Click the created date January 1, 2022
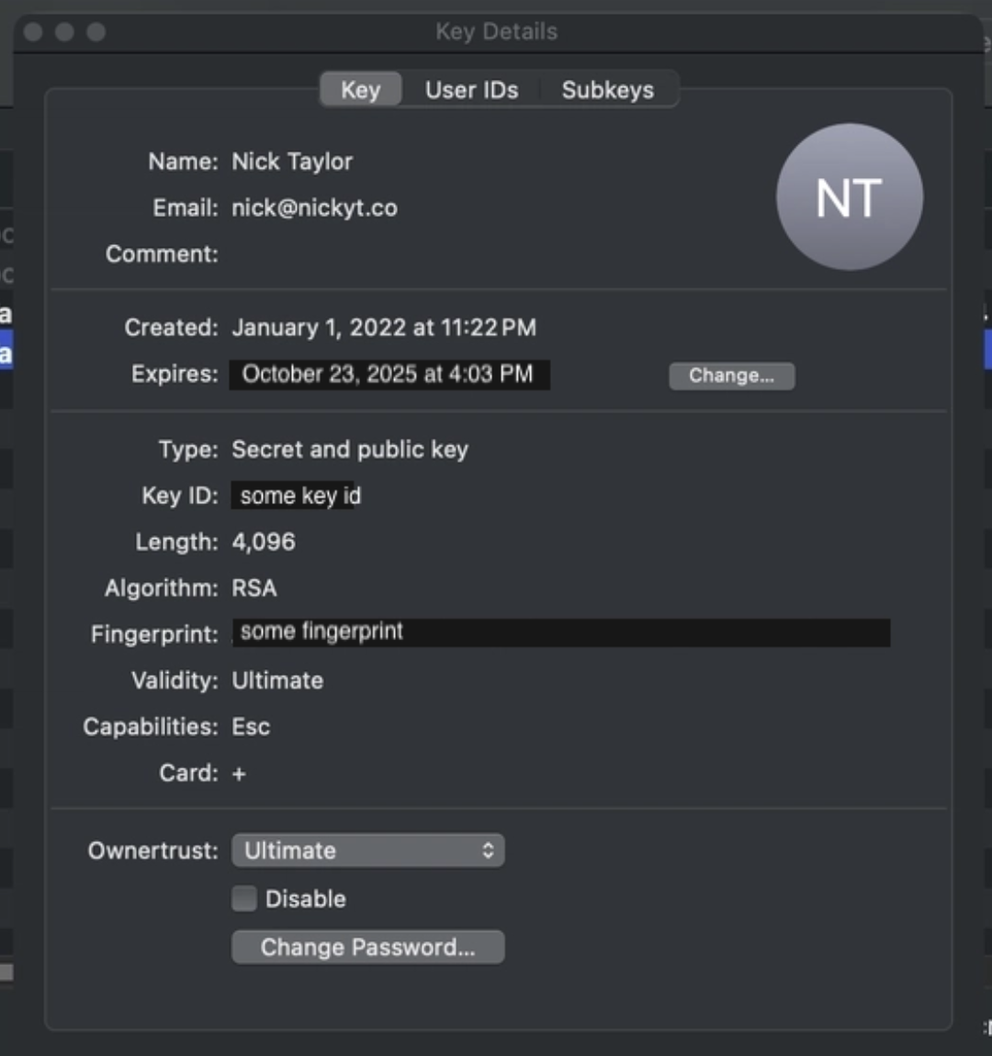This screenshot has height=1056, width=992. pyautogui.click(x=383, y=328)
